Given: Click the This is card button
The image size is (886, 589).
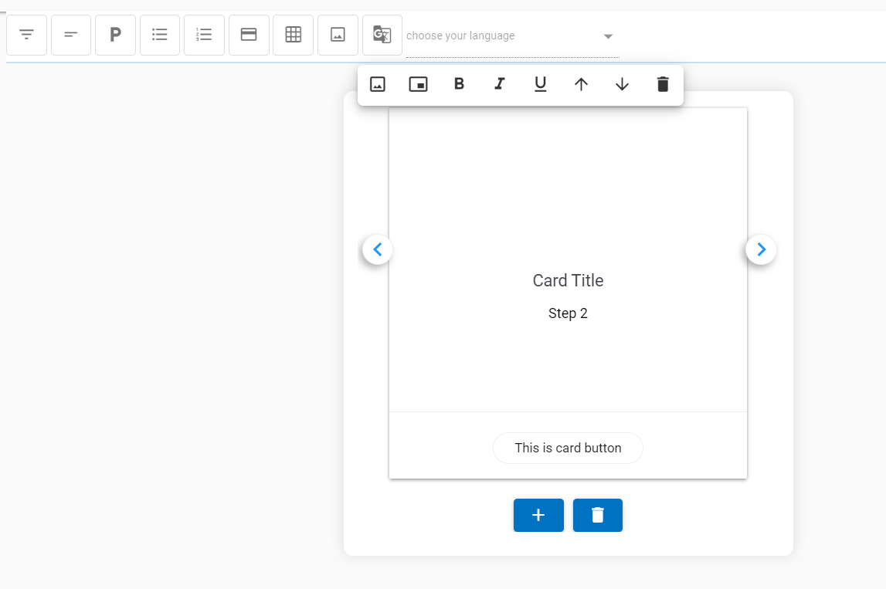Looking at the screenshot, I should coord(568,448).
